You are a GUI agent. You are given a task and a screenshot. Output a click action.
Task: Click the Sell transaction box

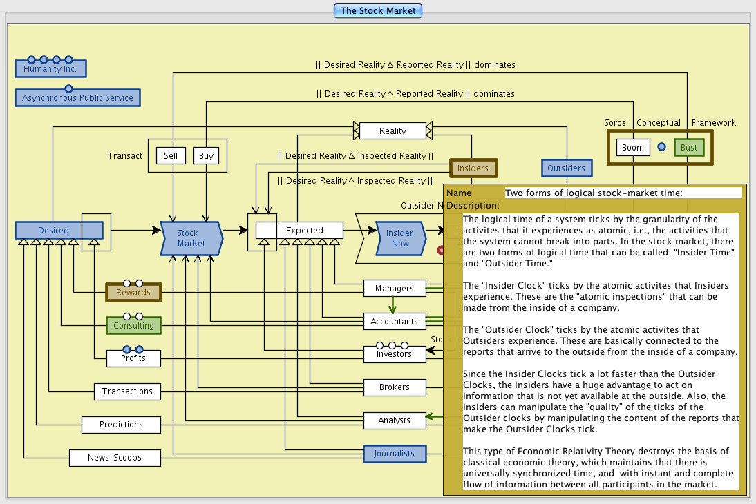point(171,156)
